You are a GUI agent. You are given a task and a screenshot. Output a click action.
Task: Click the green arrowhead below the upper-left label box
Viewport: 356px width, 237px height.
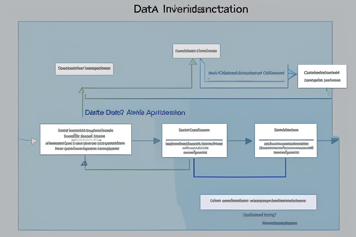[82, 90]
